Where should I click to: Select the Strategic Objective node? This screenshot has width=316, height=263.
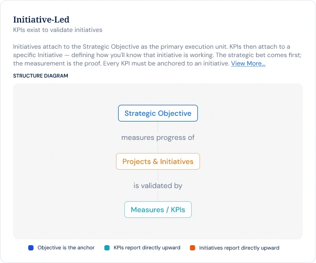click(158, 113)
